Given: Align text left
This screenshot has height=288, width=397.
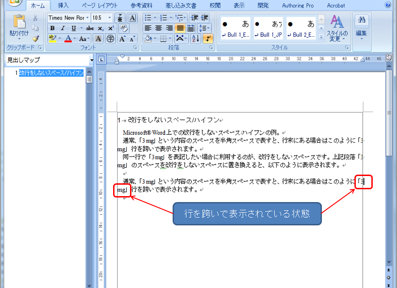Looking at the screenshot, I should 148,28.
